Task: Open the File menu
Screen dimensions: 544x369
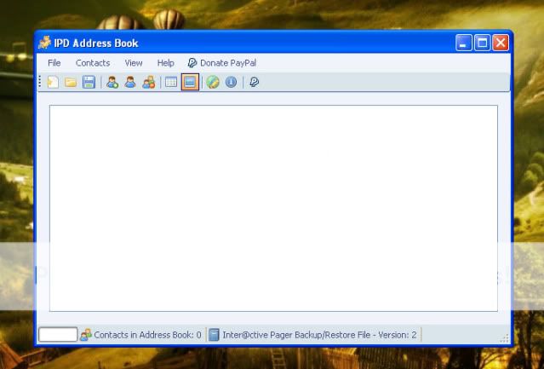Action: [x=54, y=63]
